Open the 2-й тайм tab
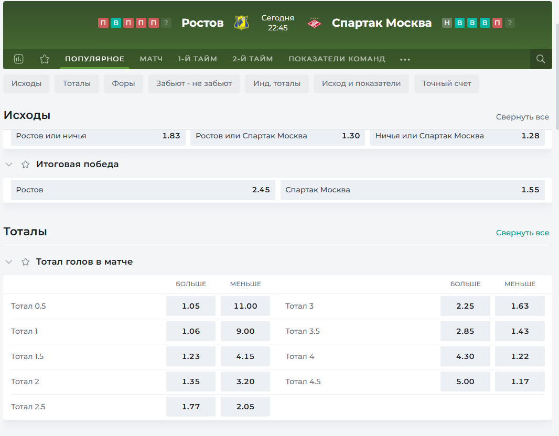The height and width of the screenshot is (436, 559). [x=253, y=59]
